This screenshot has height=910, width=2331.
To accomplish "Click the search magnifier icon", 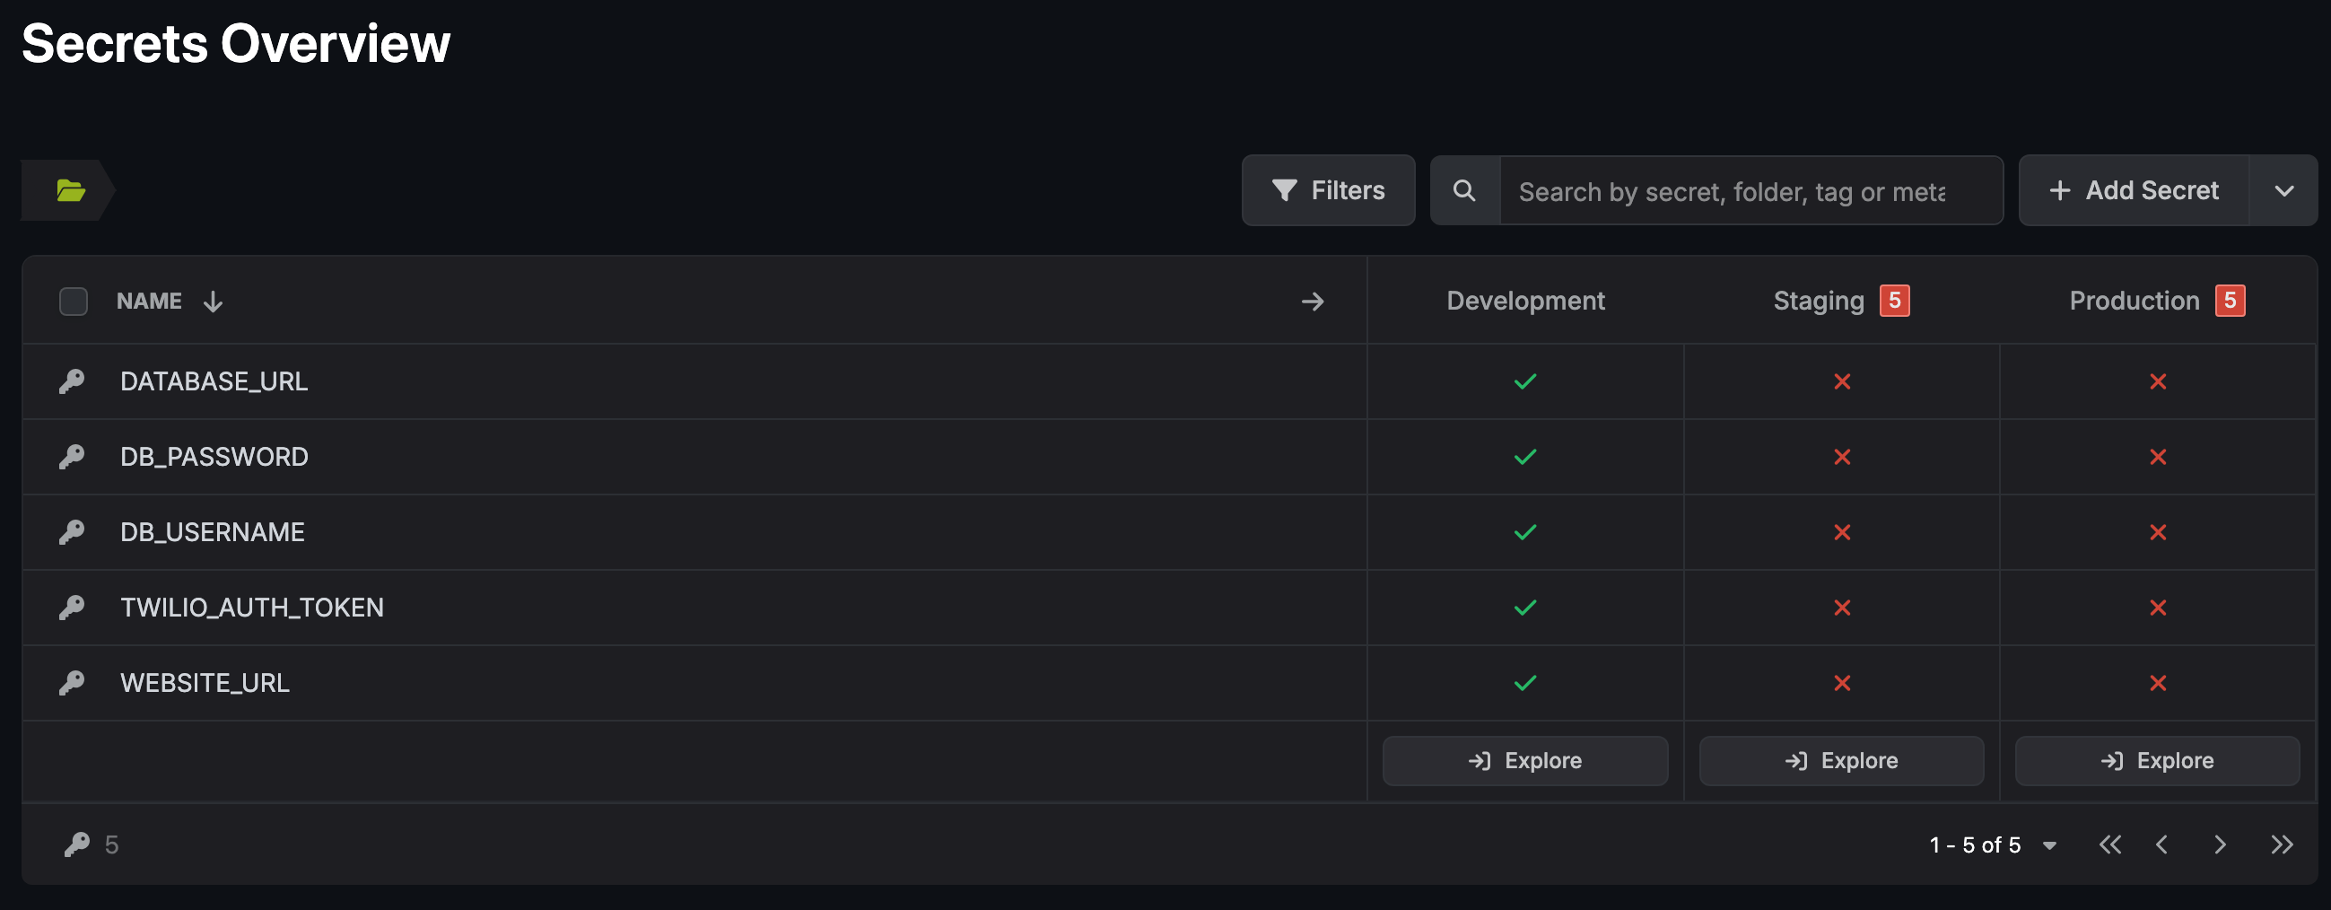I will [x=1464, y=190].
